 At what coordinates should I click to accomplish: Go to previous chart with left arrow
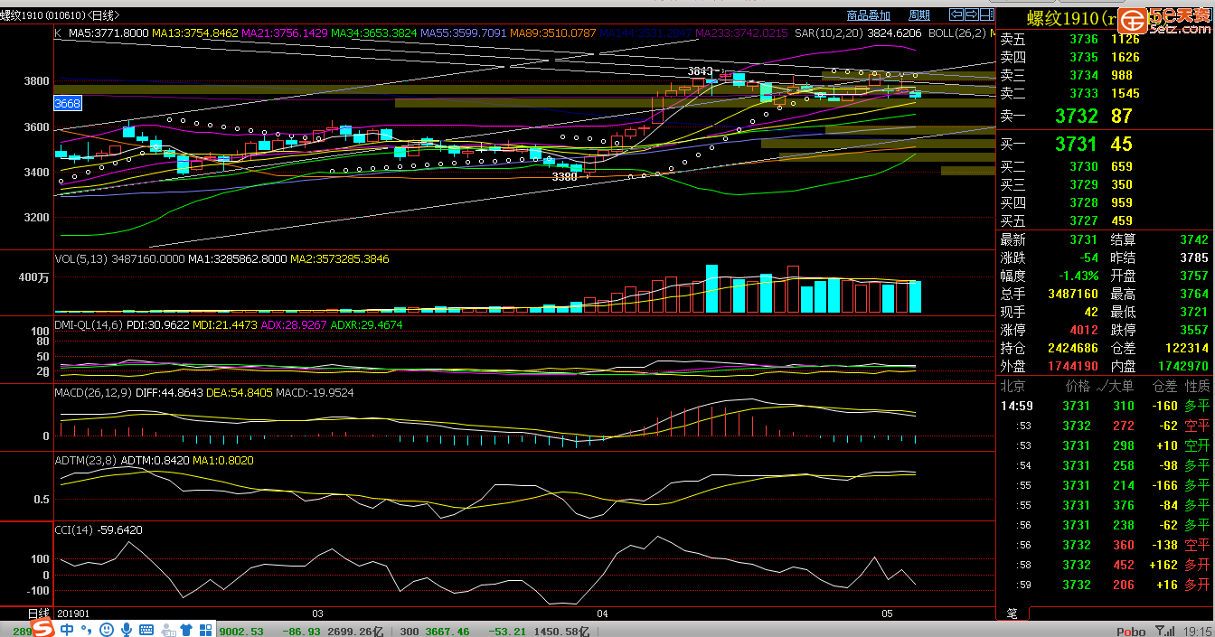(x=956, y=15)
